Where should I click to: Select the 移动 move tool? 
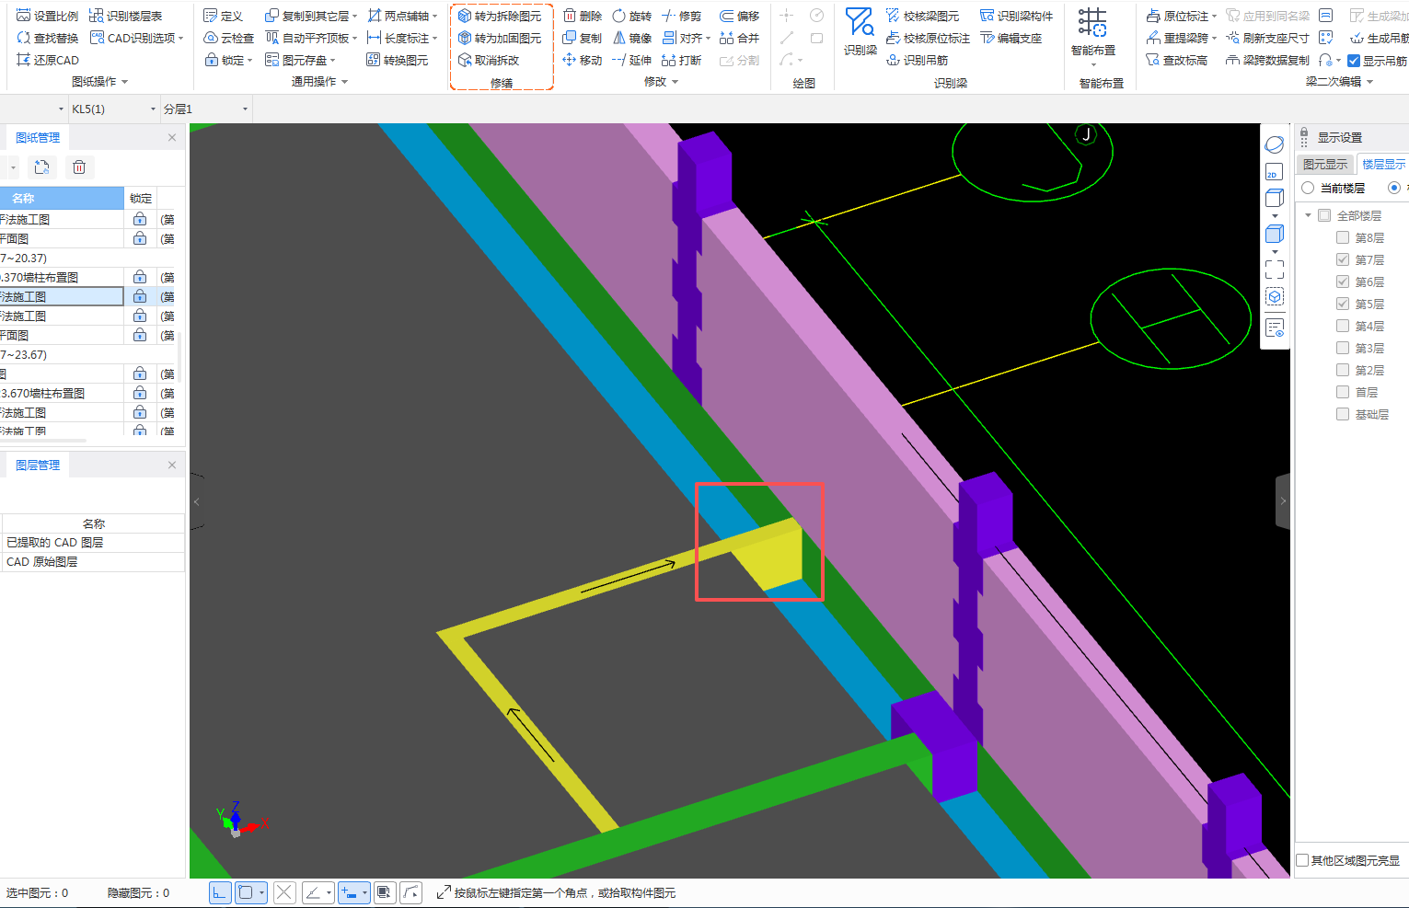coord(583,60)
